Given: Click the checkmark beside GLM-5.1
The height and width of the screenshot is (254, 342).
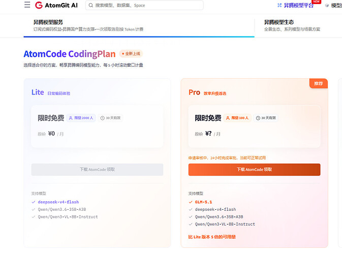Looking at the screenshot, I should 191,202.
